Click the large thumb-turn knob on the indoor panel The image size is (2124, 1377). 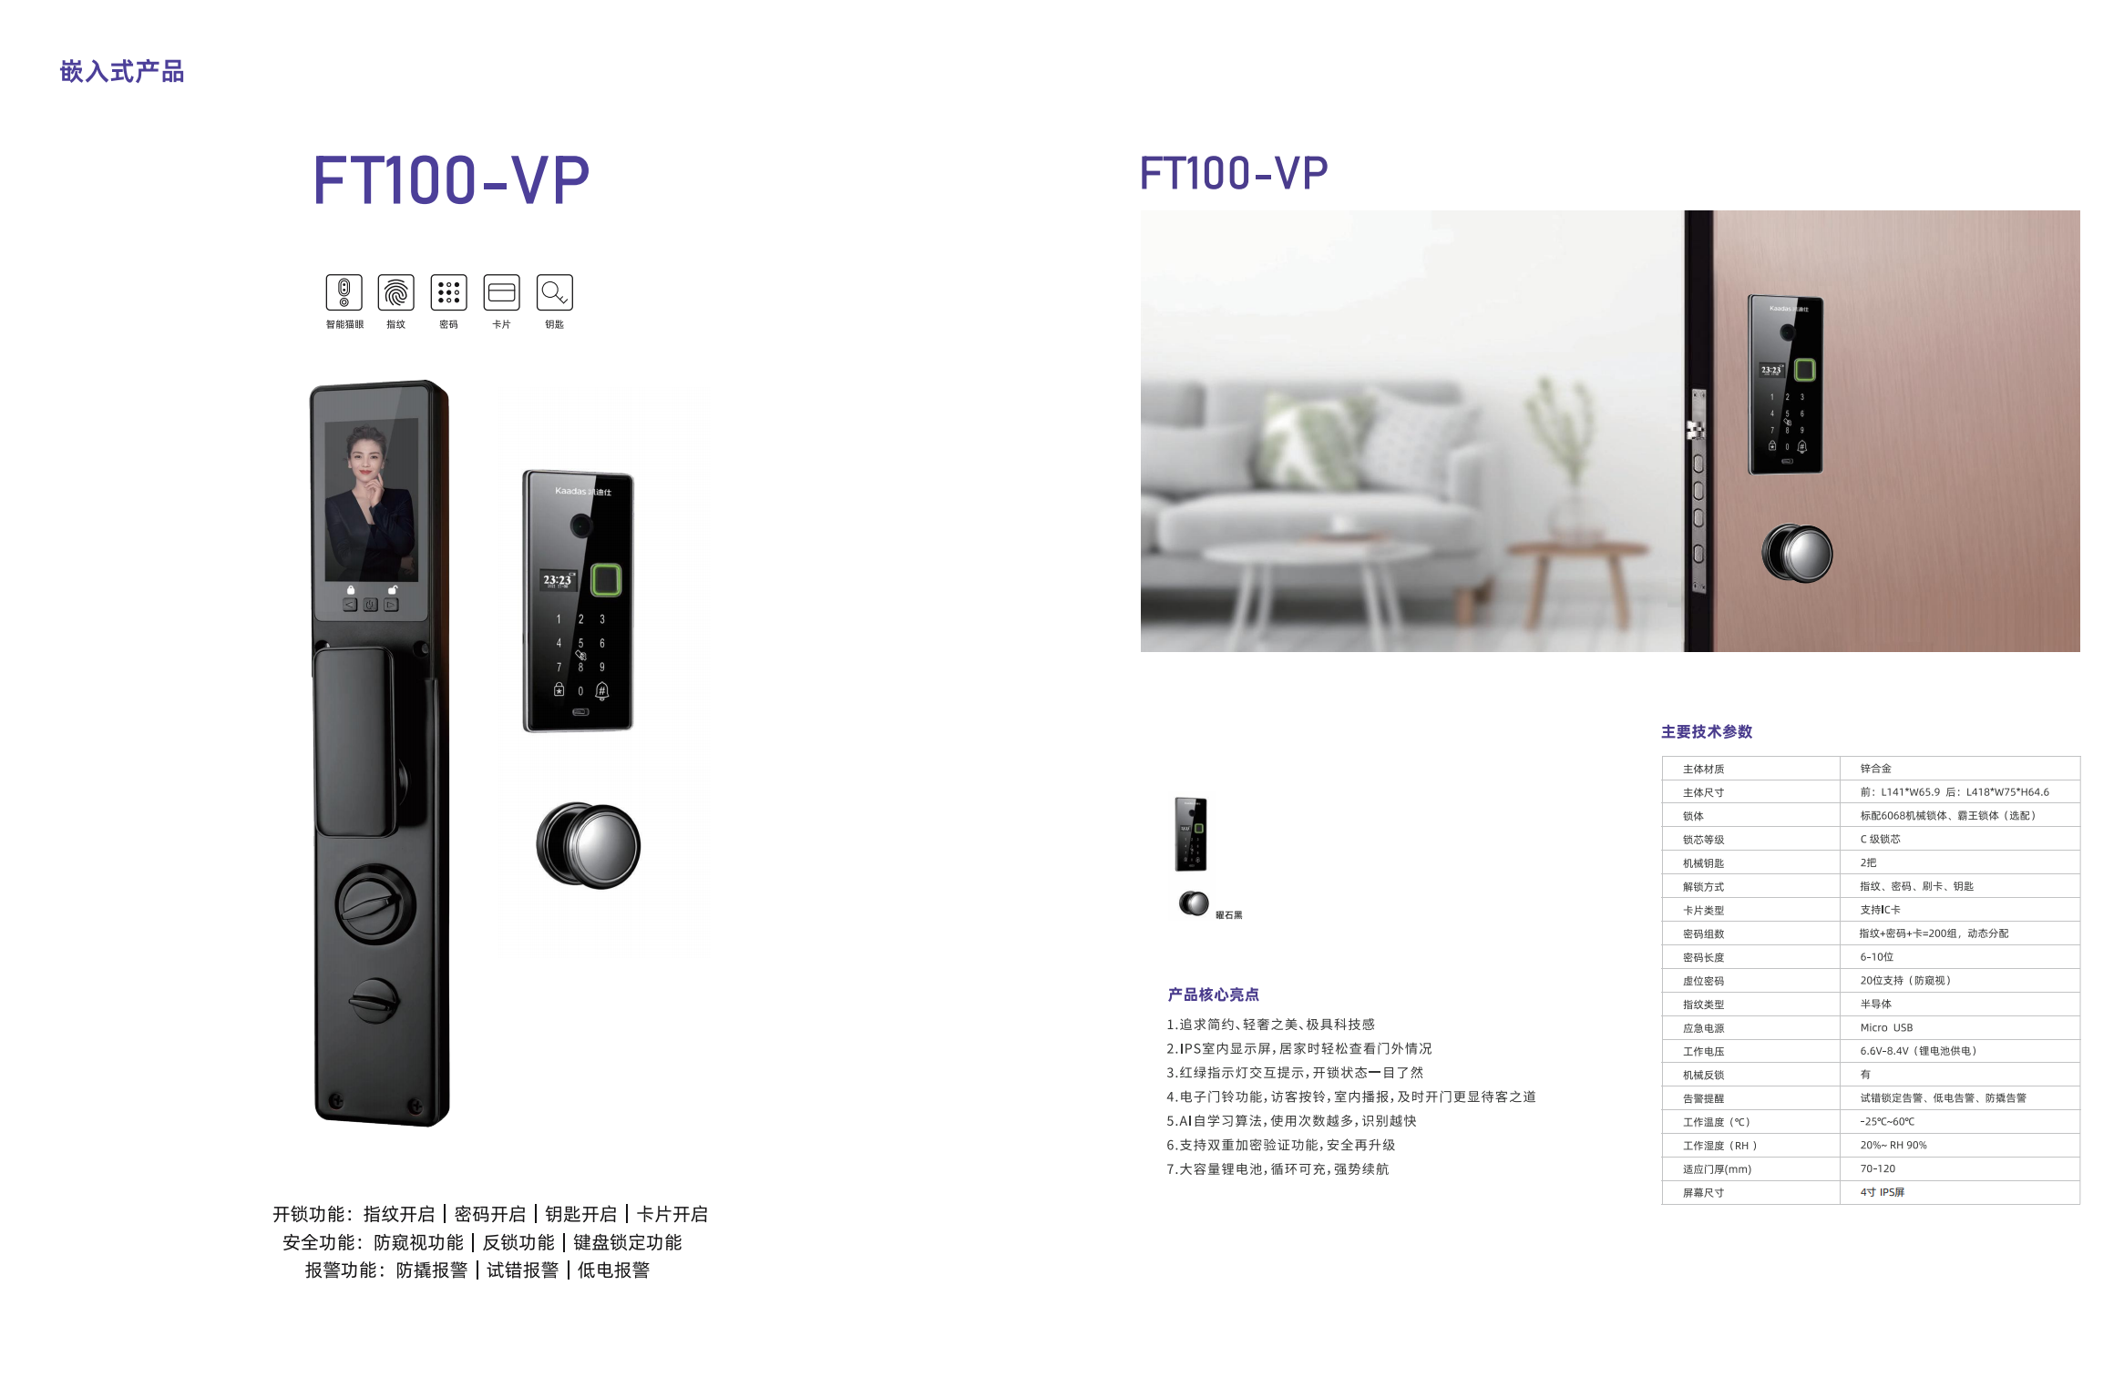pyautogui.click(x=375, y=904)
